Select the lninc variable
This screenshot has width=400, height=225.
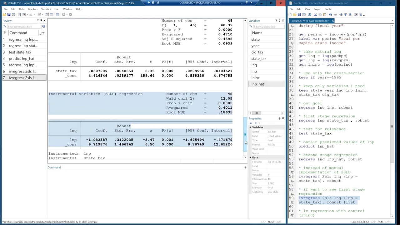(267, 77)
